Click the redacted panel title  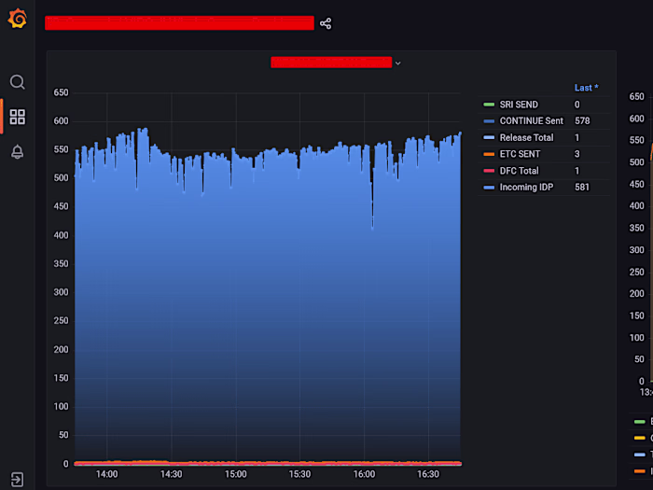(x=331, y=63)
